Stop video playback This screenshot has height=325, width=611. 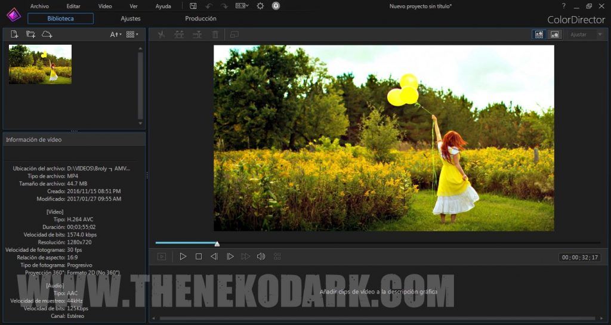199,256
